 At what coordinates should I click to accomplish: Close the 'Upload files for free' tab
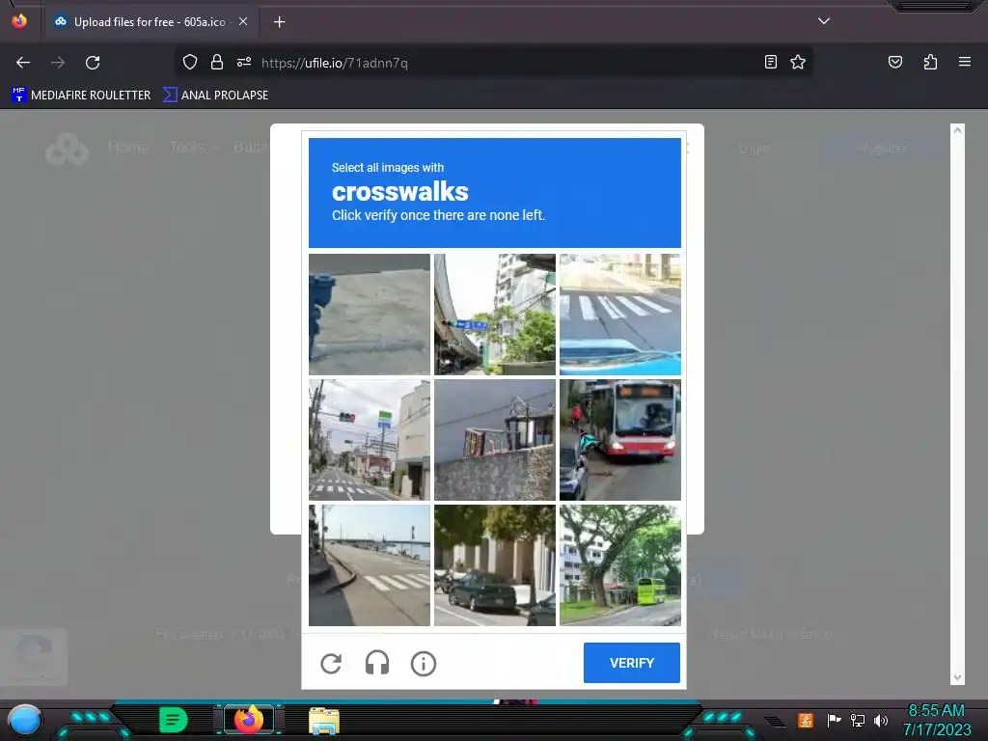tap(243, 21)
